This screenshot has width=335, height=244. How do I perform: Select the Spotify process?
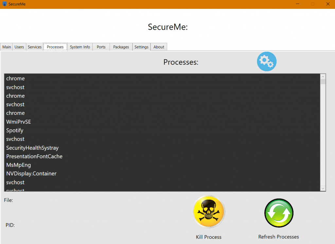162,130
